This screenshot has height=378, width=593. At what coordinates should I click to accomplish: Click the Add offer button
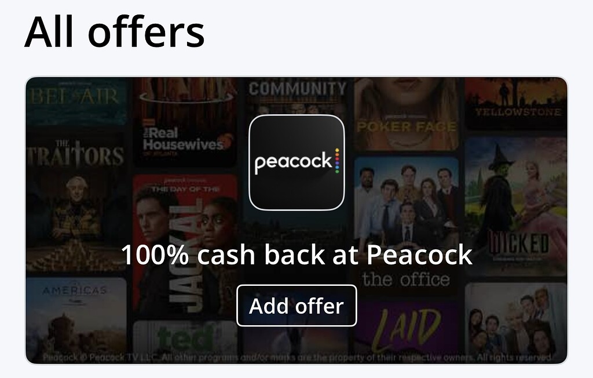[296, 306]
